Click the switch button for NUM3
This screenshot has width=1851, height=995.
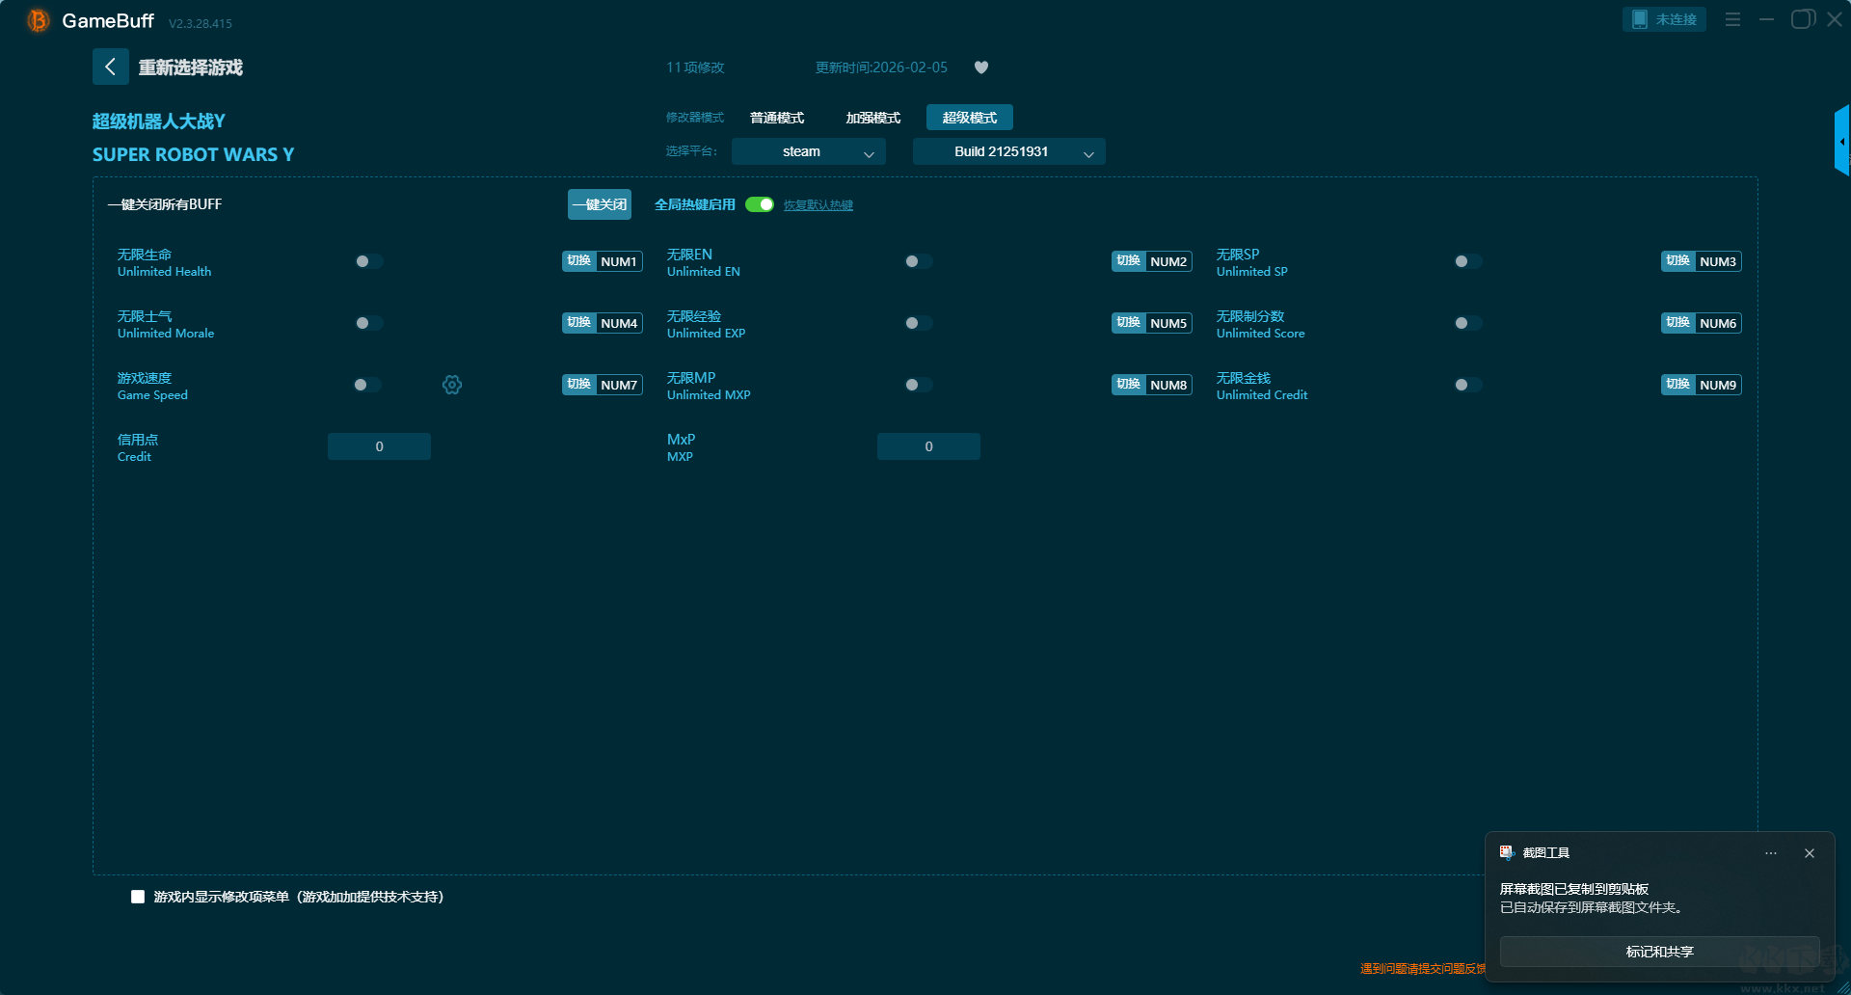tap(1678, 261)
